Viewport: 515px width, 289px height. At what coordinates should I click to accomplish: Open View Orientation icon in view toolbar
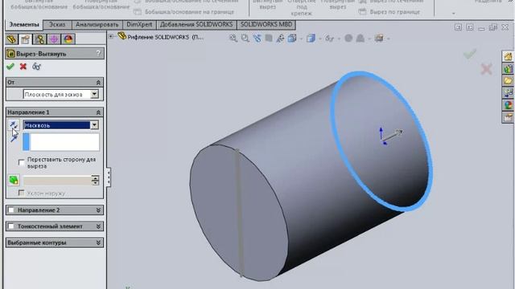291,39
